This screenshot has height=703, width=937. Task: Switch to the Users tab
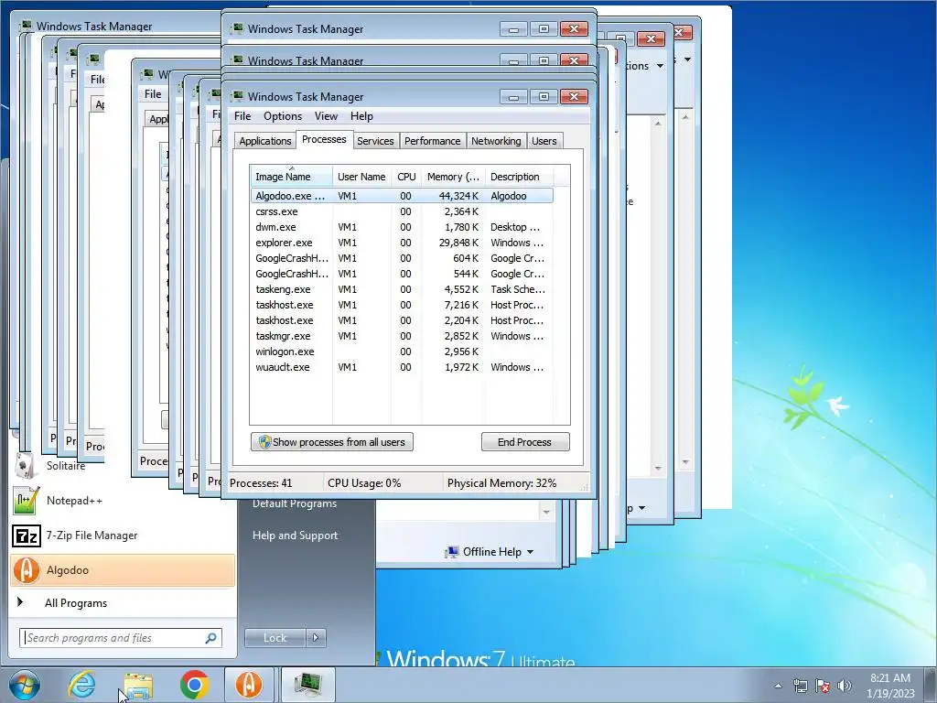pos(544,141)
